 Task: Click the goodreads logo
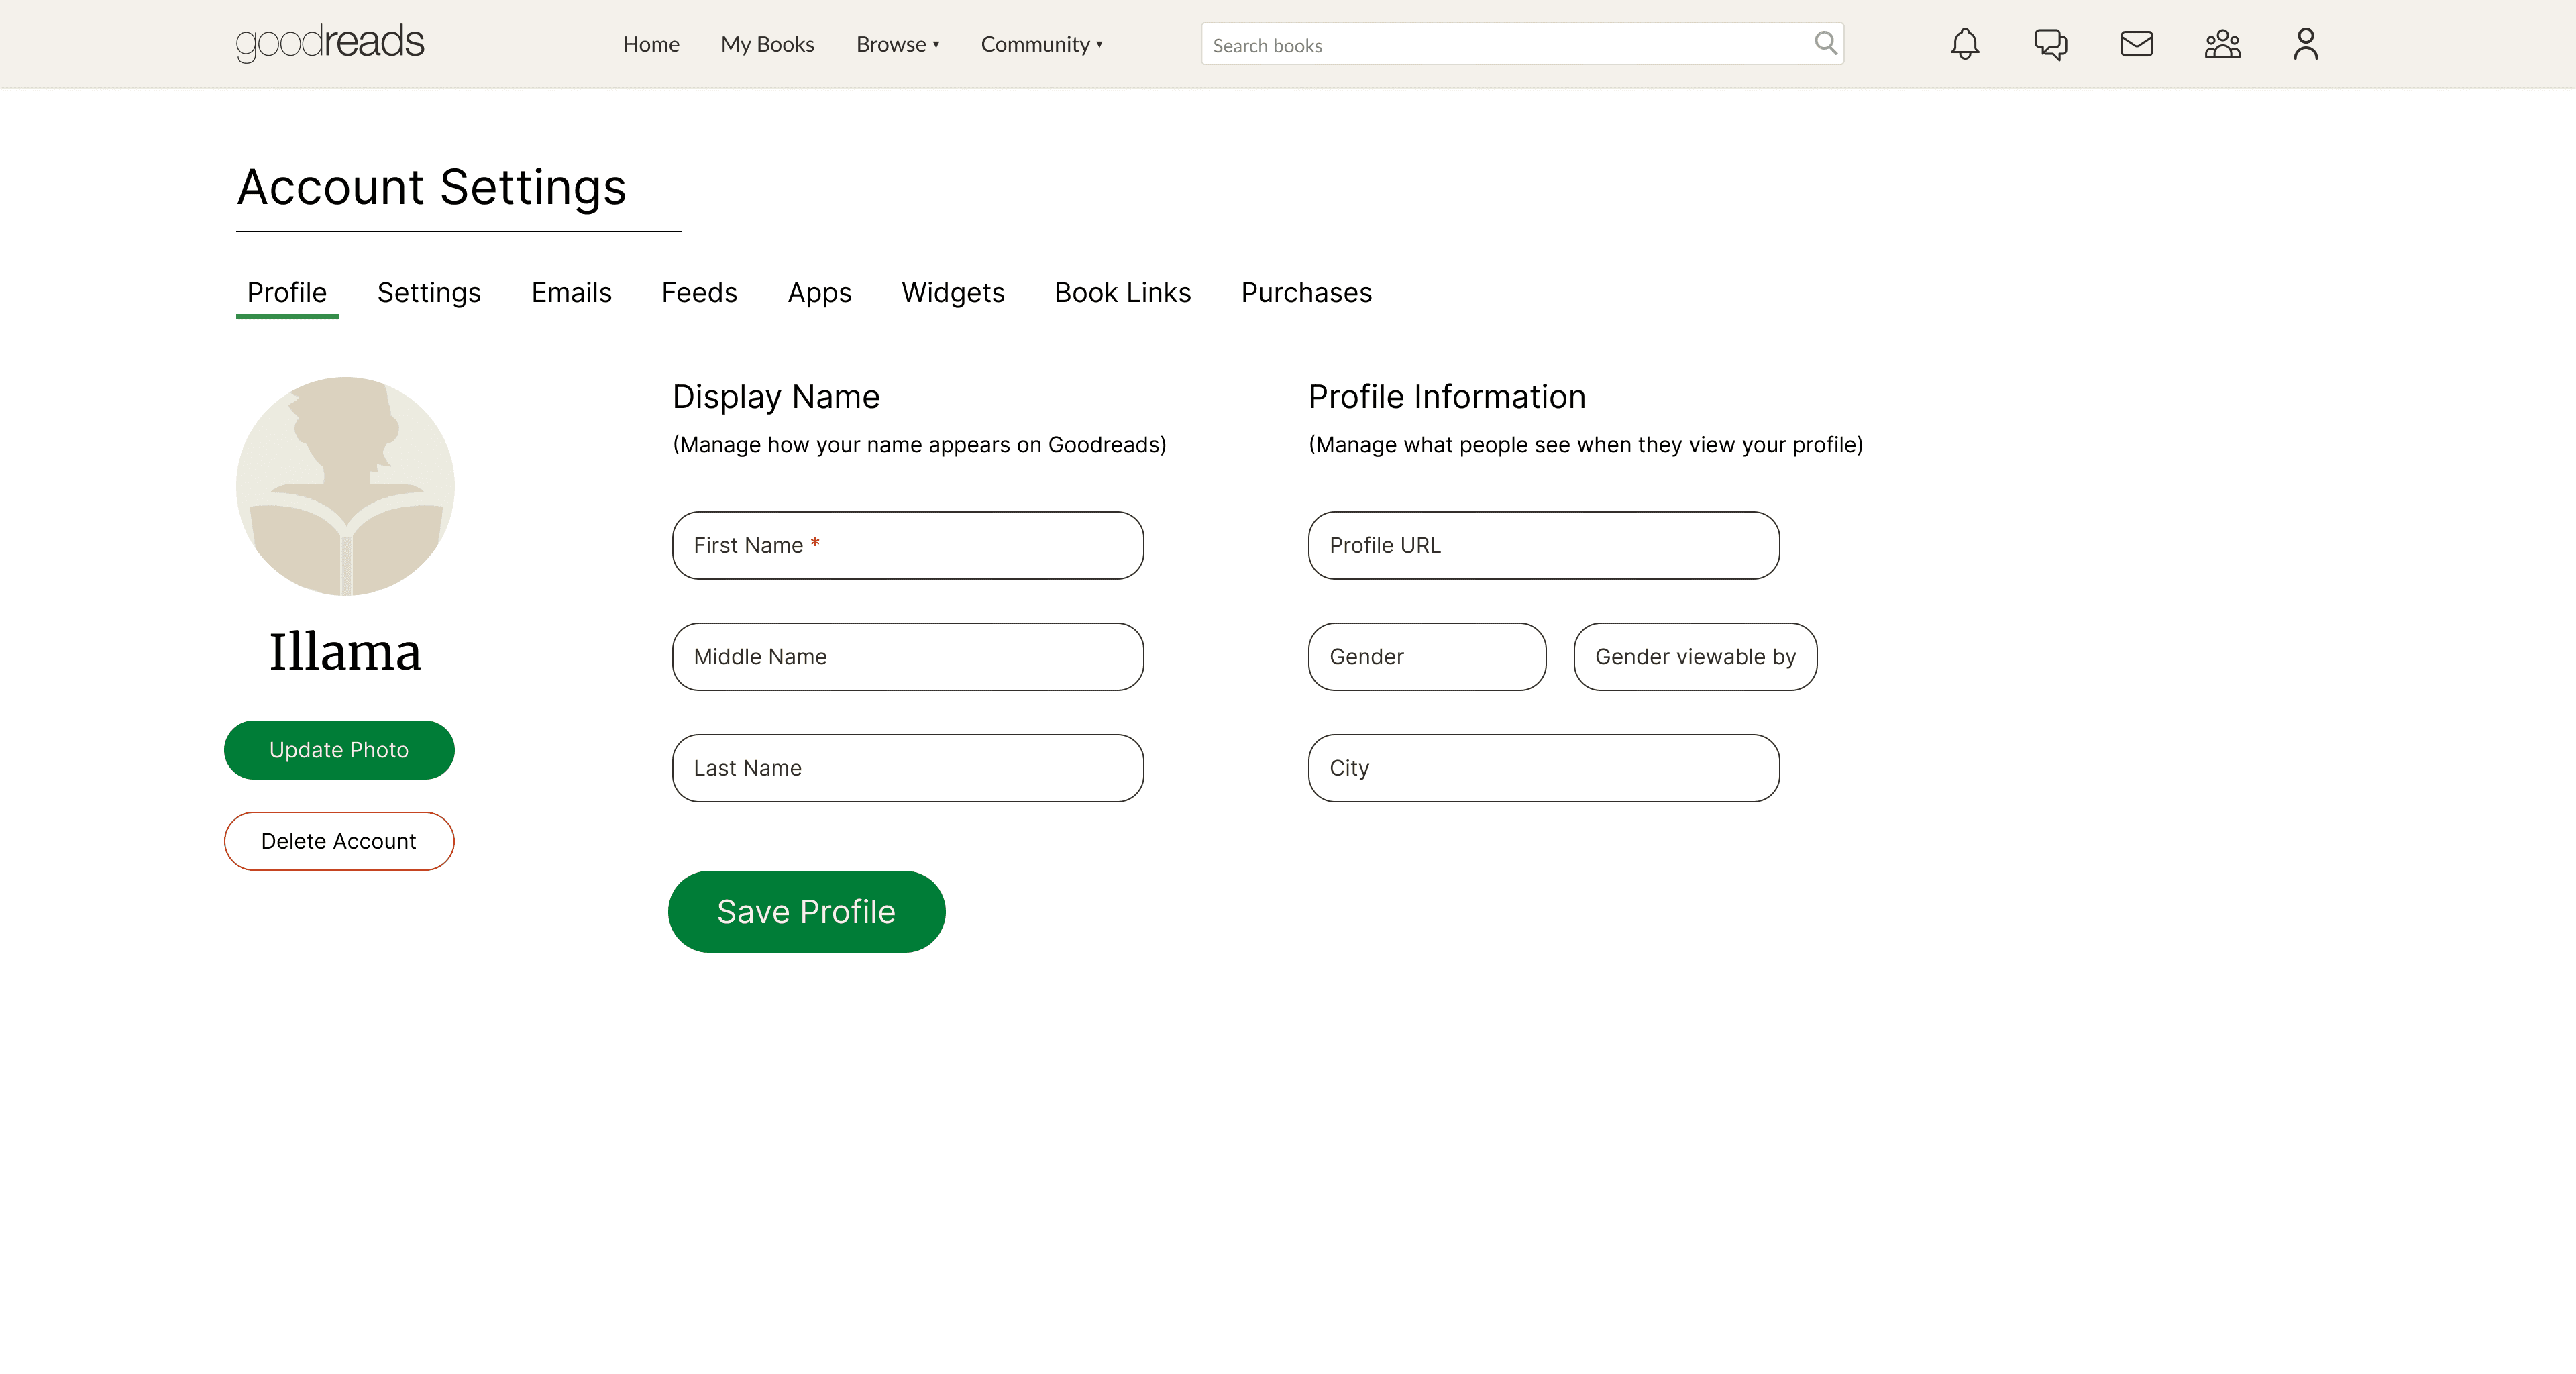[x=330, y=43]
